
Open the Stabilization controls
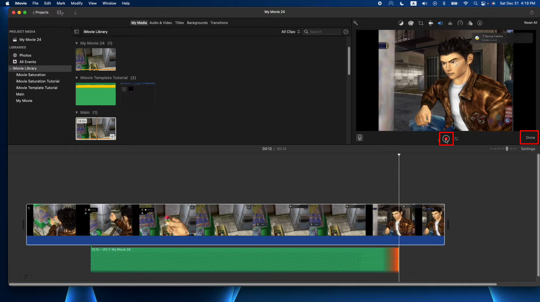click(x=430, y=23)
